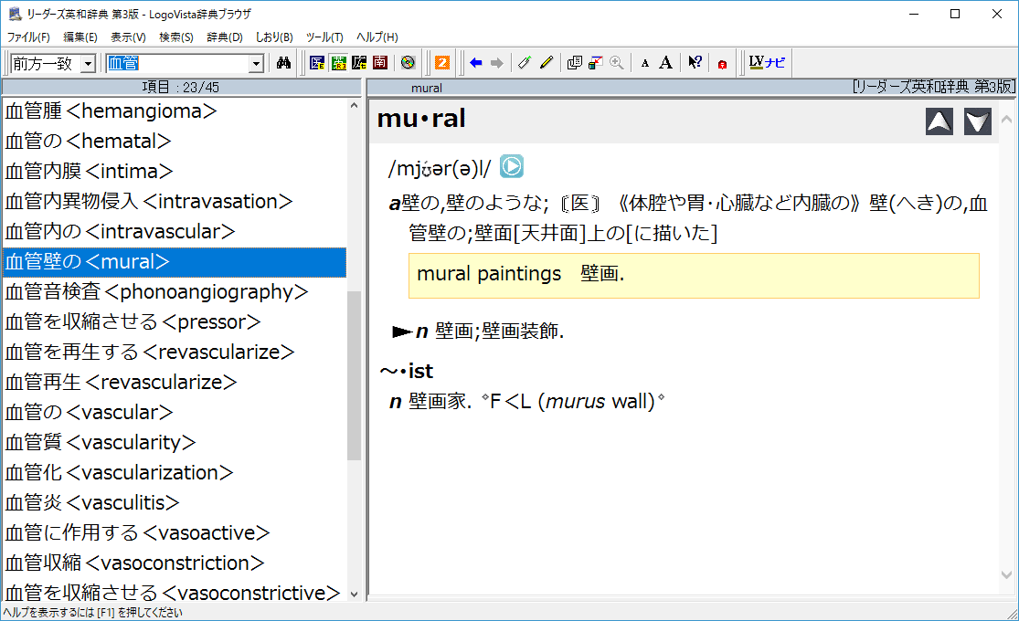Select 血管内膜 <intima> entry
Screen dimensions: 1019x621
coord(175,172)
